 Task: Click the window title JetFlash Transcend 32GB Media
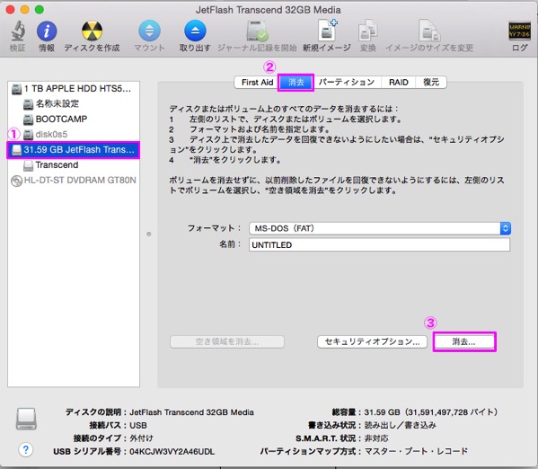coord(268,10)
